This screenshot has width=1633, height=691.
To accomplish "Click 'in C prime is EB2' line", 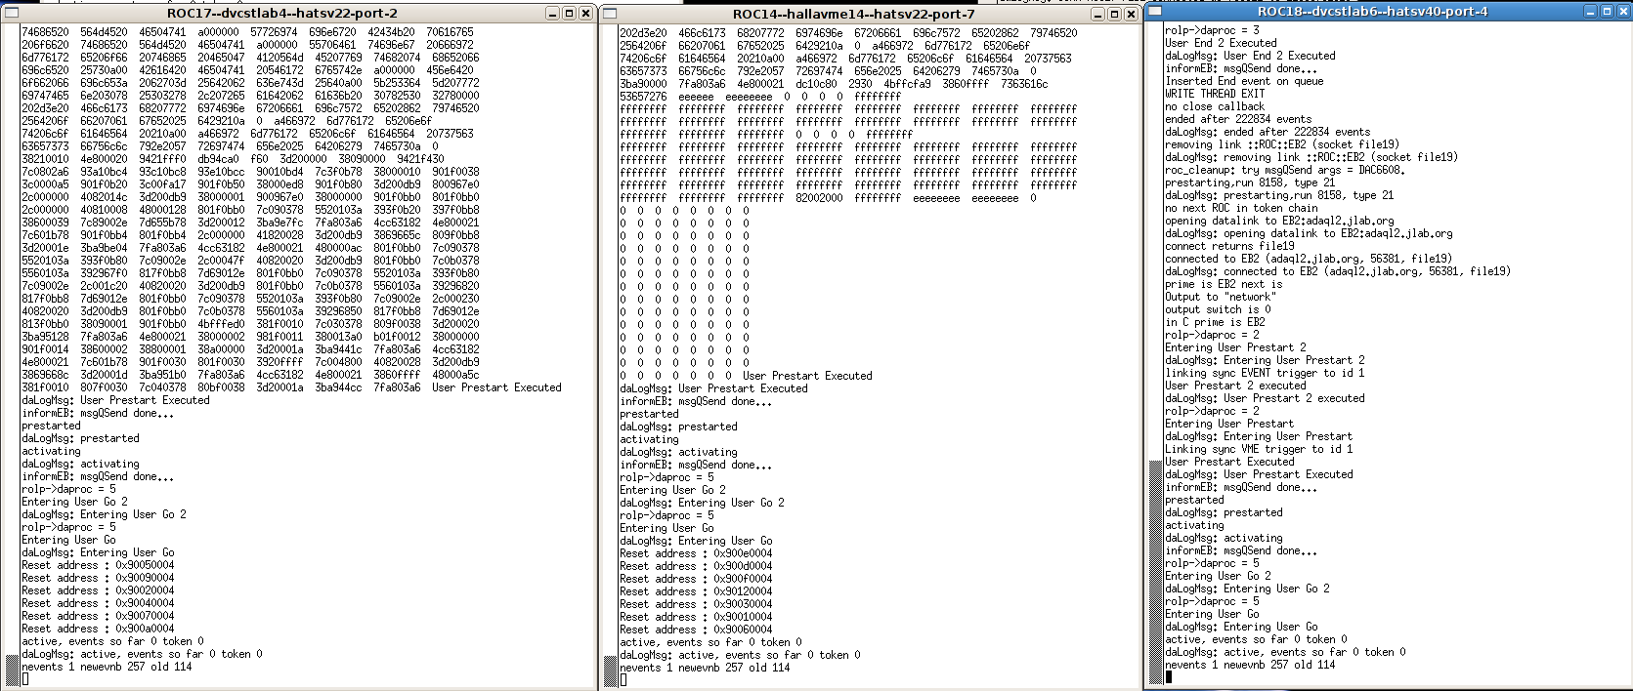I will [1215, 322].
